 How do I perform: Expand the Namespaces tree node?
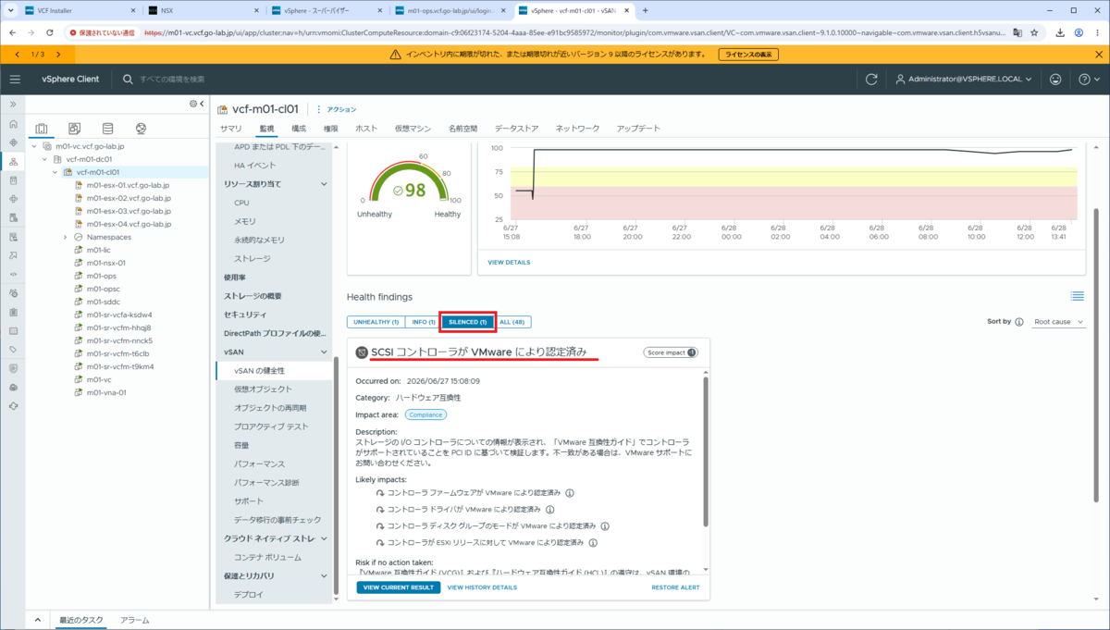click(x=65, y=237)
